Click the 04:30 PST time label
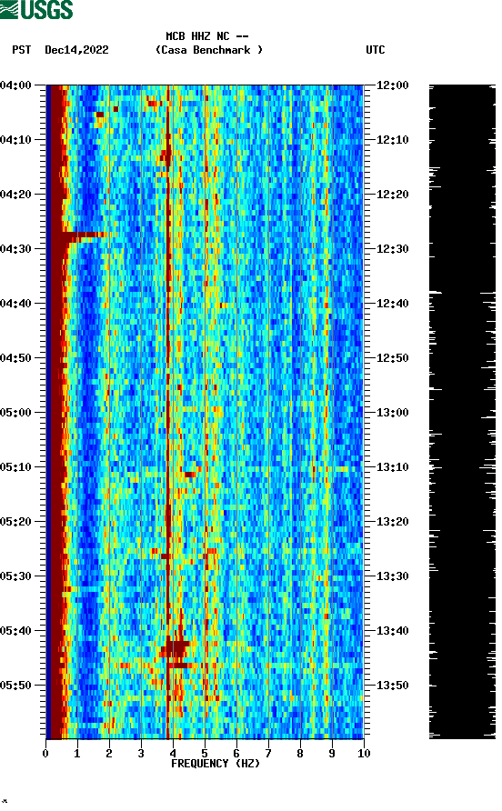 coord(15,249)
